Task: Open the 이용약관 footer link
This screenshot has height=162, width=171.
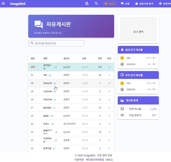Action: (79, 159)
